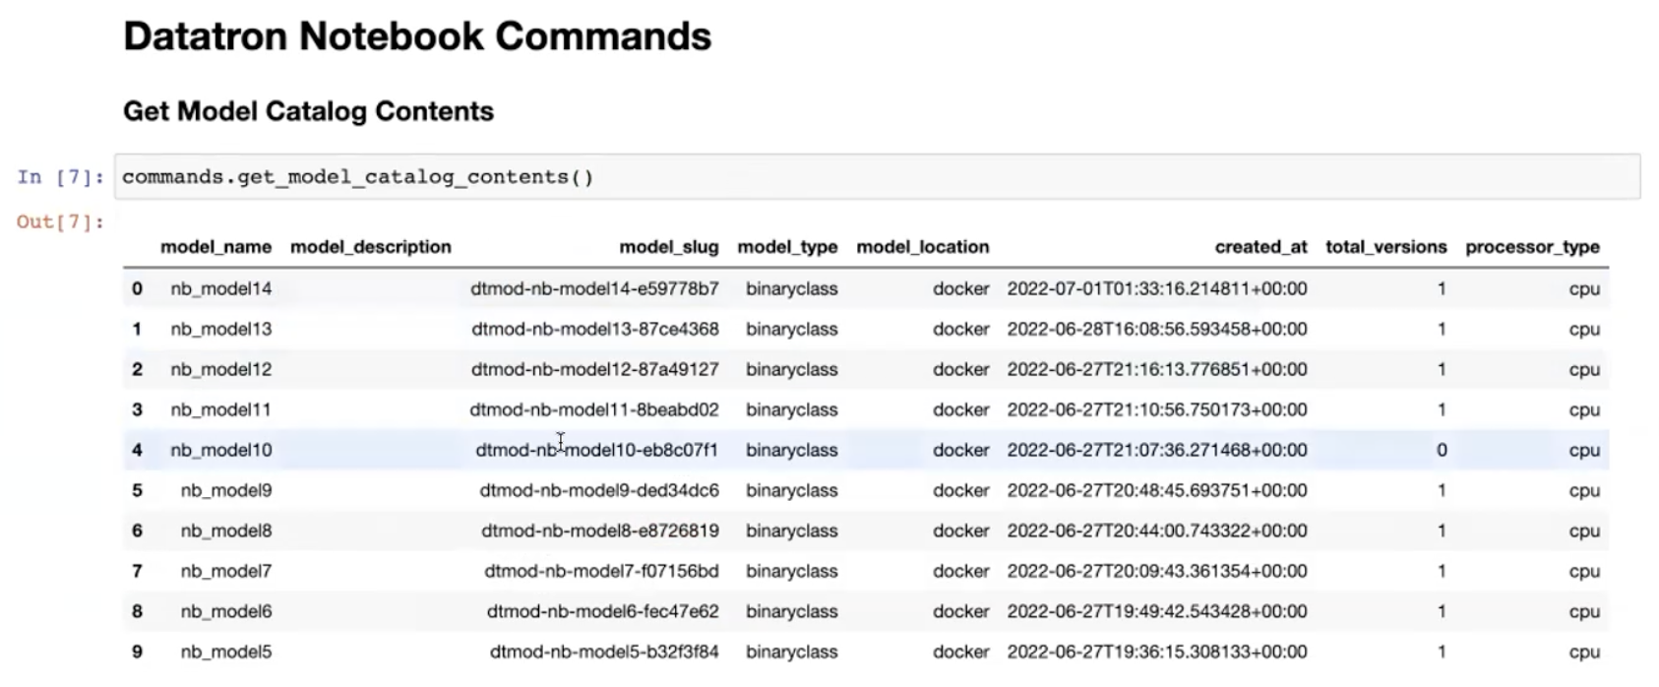Click slug dtmod-nb-model13-87ce4368
The width and height of the screenshot is (1659, 687).
595,329
